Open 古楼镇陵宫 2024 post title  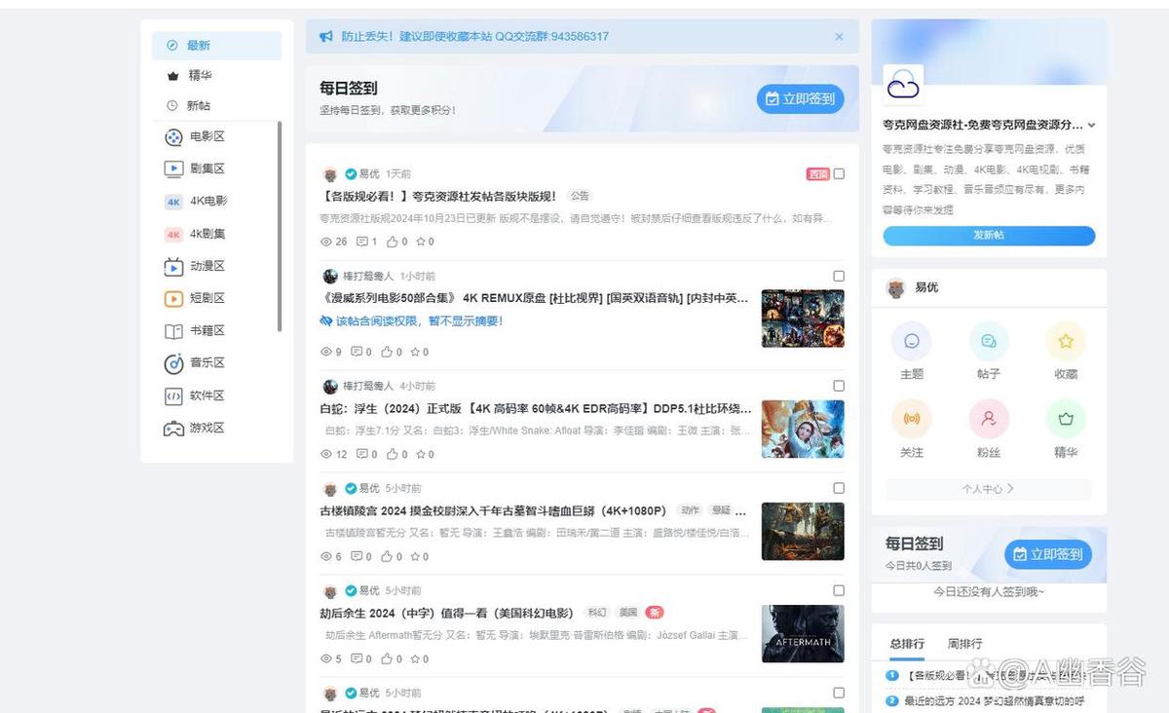493,510
